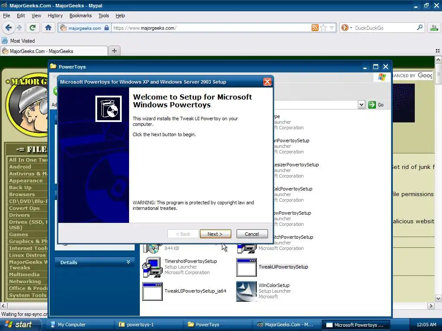Click the Windows Start button
This screenshot has height=331, width=442.
coord(20,325)
